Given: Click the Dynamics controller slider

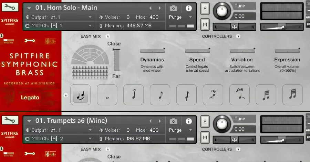Looking at the screenshot, I should (153, 51).
